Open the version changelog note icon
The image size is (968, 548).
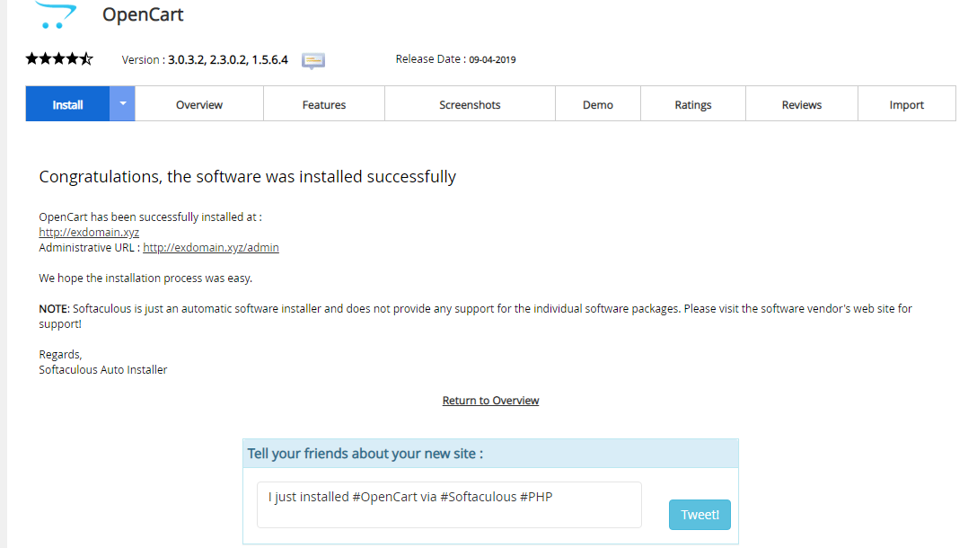coord(313,60)
